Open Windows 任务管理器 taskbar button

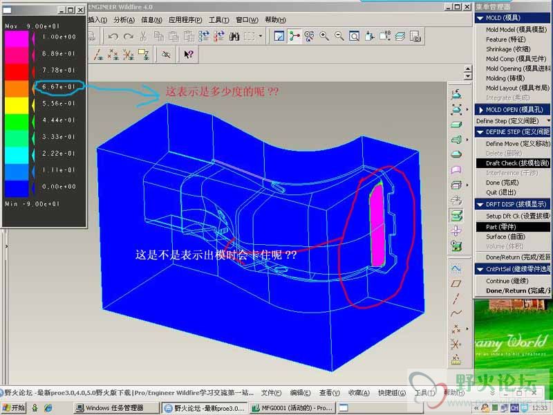[116, 408]
